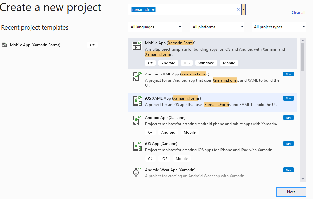The width and height of the screenshot is (313, 199).
Task: Open the All languages dropdown
Action: (x=156, y=27)
